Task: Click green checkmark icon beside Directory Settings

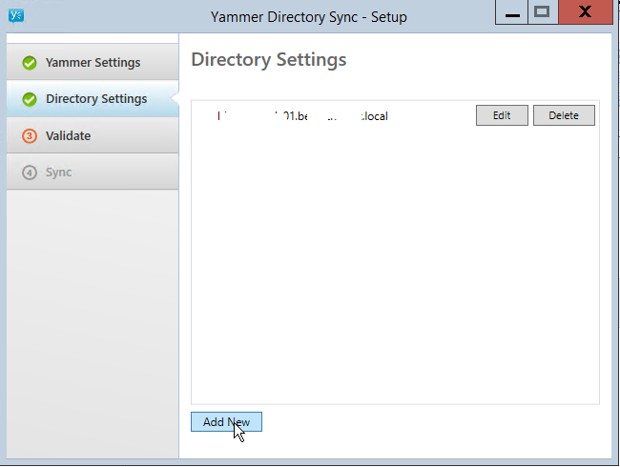Action: click(x=30, y=99)
